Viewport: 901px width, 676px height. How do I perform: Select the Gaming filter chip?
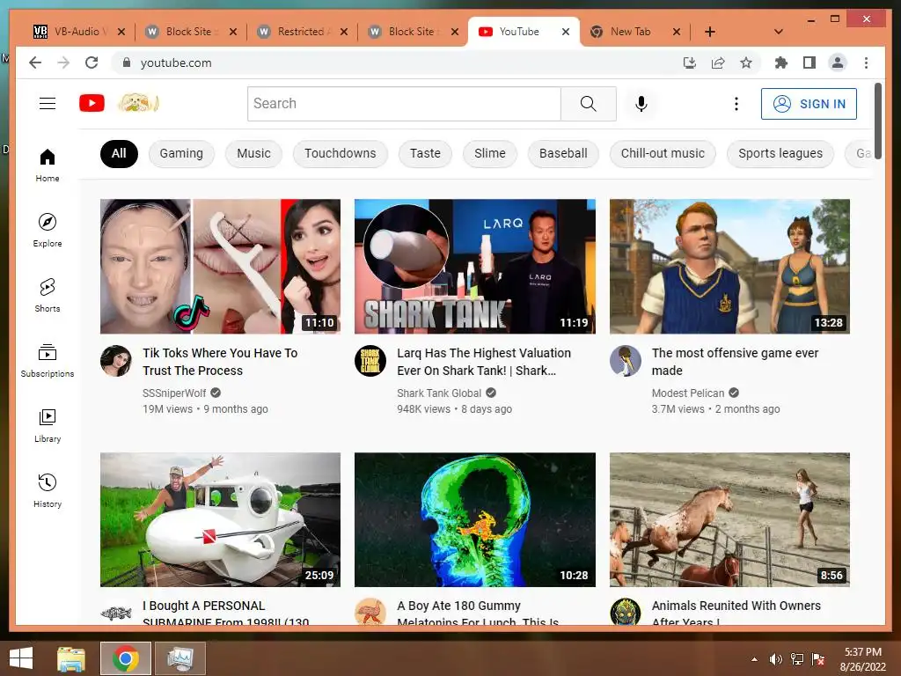coord(181,153)
